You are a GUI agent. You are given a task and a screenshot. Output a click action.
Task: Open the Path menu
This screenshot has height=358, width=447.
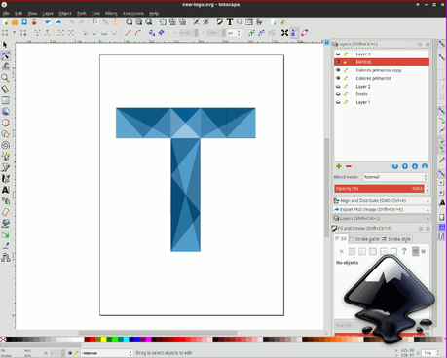click(x=82, y=14)
